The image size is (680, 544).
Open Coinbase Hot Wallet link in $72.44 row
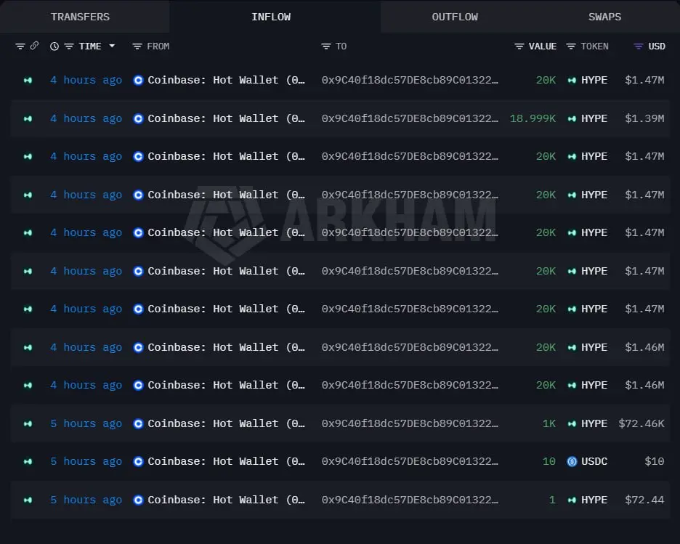[x=227, y=500]
